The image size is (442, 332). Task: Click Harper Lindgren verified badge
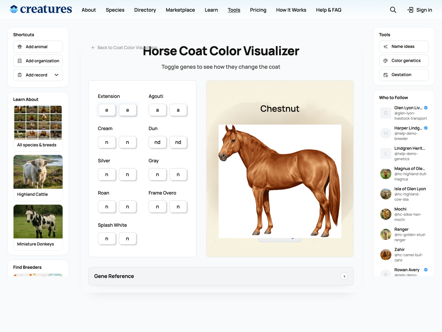(x=426, y=128)
